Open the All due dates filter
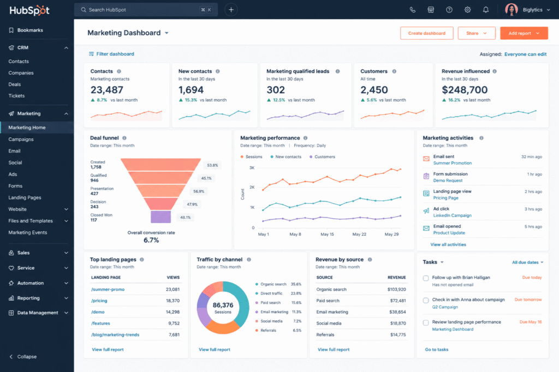The width and height of the screenshot is (559, 372). coord(528,263)
